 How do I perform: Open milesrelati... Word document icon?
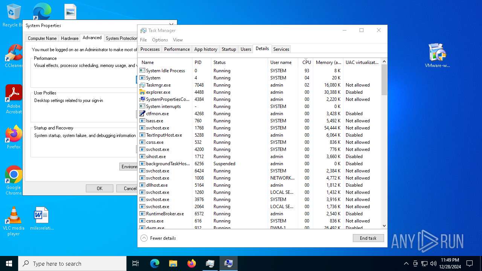[x=42, y=219]
